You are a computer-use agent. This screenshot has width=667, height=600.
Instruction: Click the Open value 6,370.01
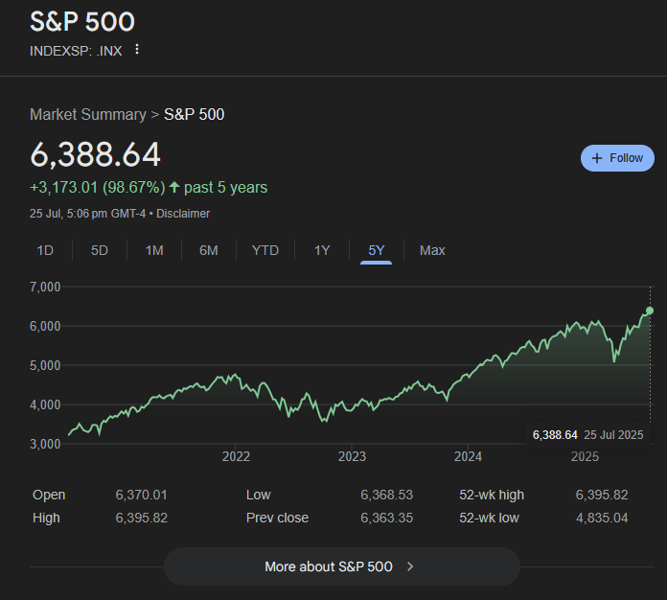tap(141, 495)
